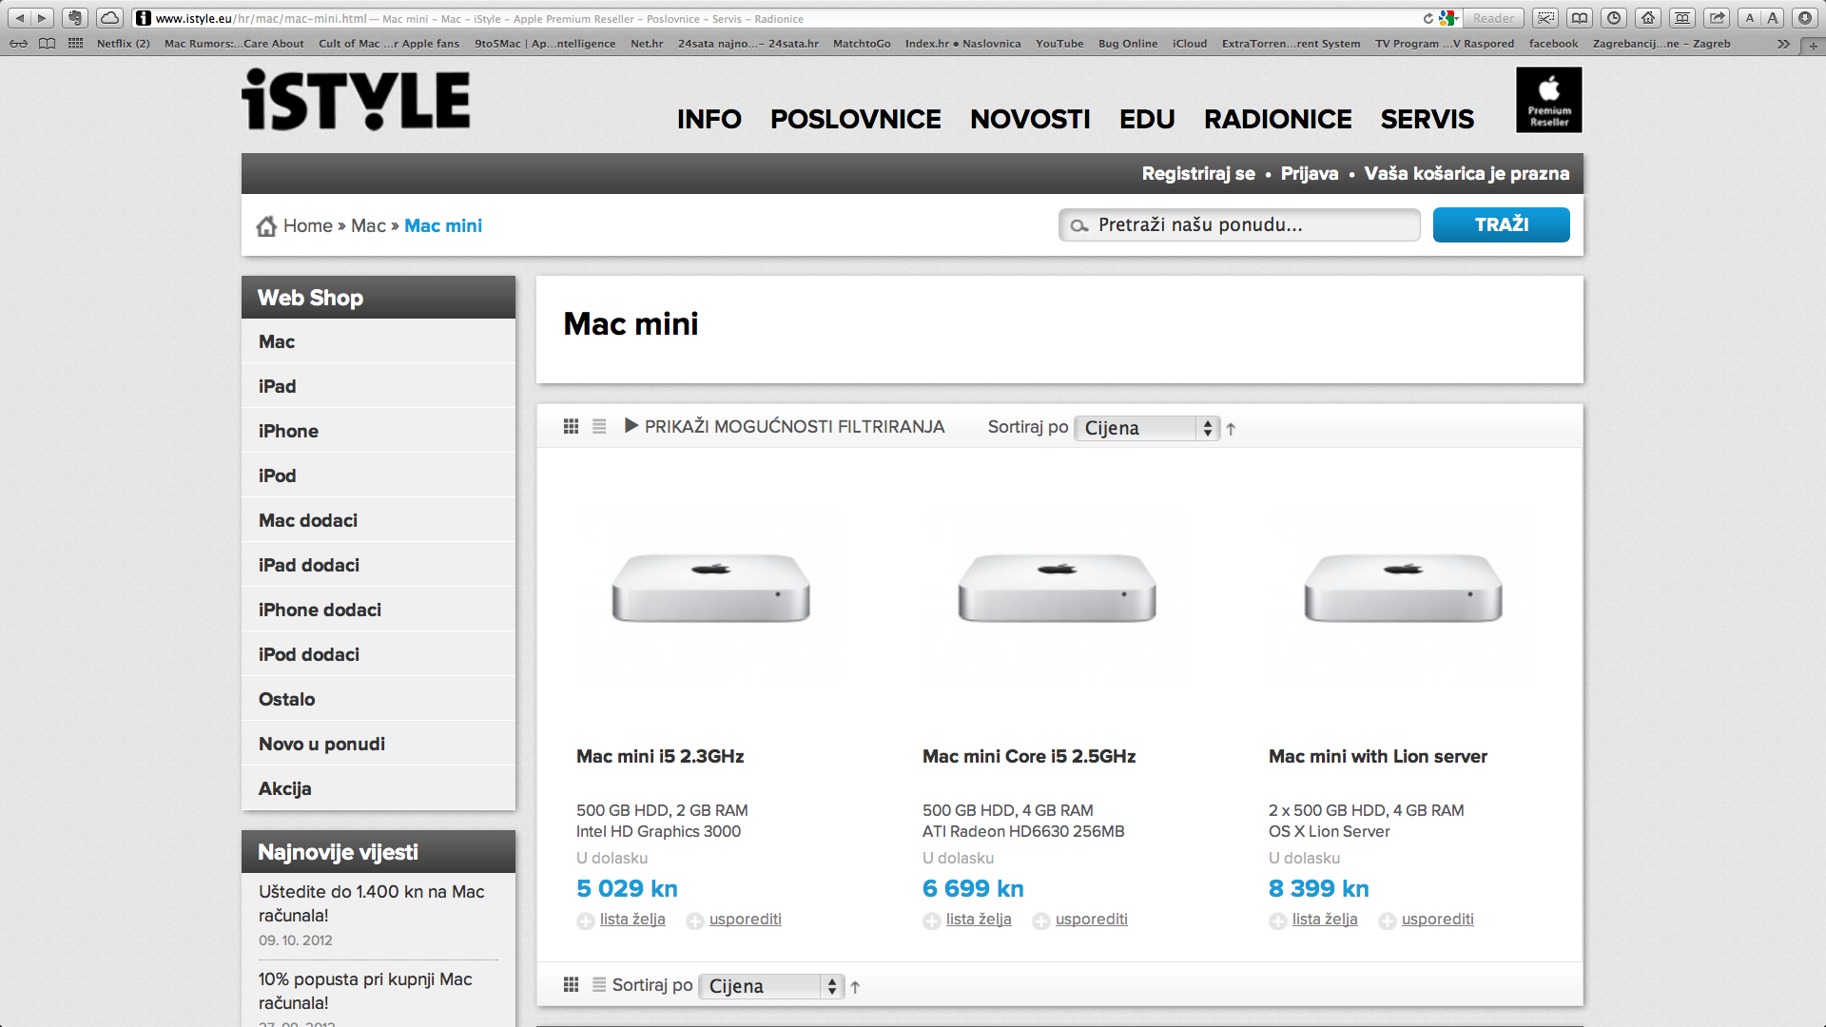Show bookmarks via open book icon in bookmarks bar
The width and height of the screenshot is (1826, 1027).
[47, 44]
